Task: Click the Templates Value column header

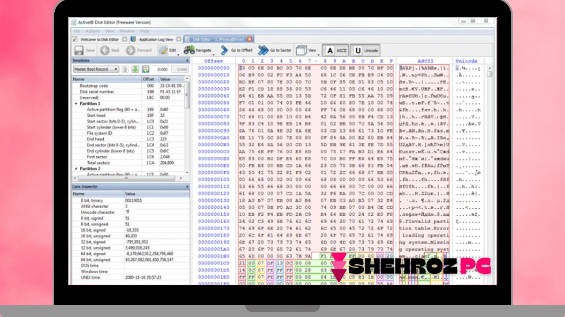Action: click(x=171, y=79)
